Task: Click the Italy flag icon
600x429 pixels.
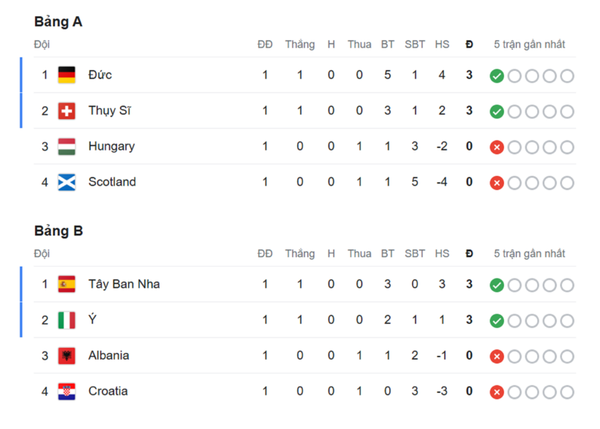Action: tap(67, 319)
